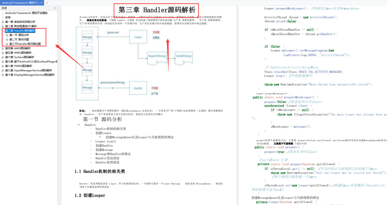
Task: Go to 第八章 PKMS源码解析
Action: (19, 66)
